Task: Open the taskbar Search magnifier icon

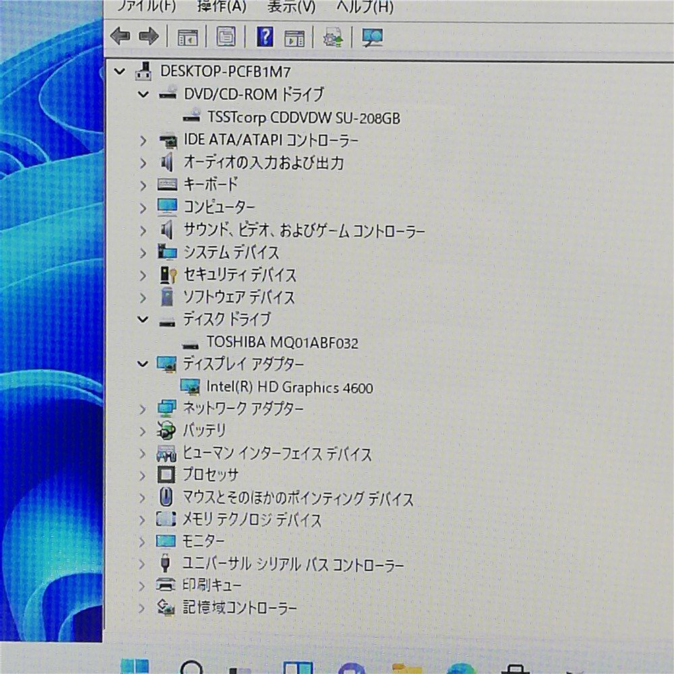Action: [x=191, y=667]
